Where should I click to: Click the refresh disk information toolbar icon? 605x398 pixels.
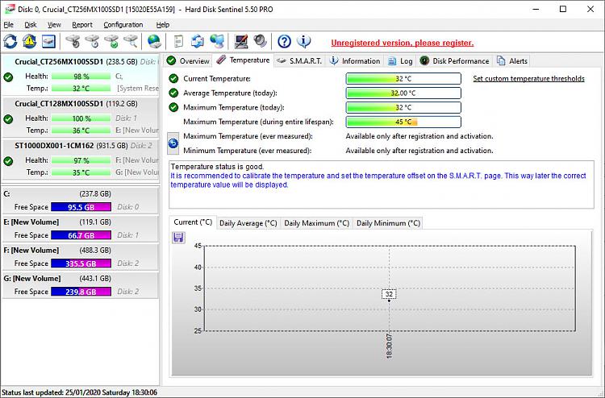[x=10, y=41]
